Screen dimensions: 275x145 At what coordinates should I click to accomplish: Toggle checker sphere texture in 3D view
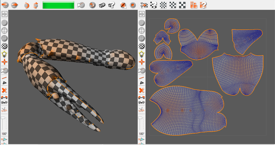[4, 46]
